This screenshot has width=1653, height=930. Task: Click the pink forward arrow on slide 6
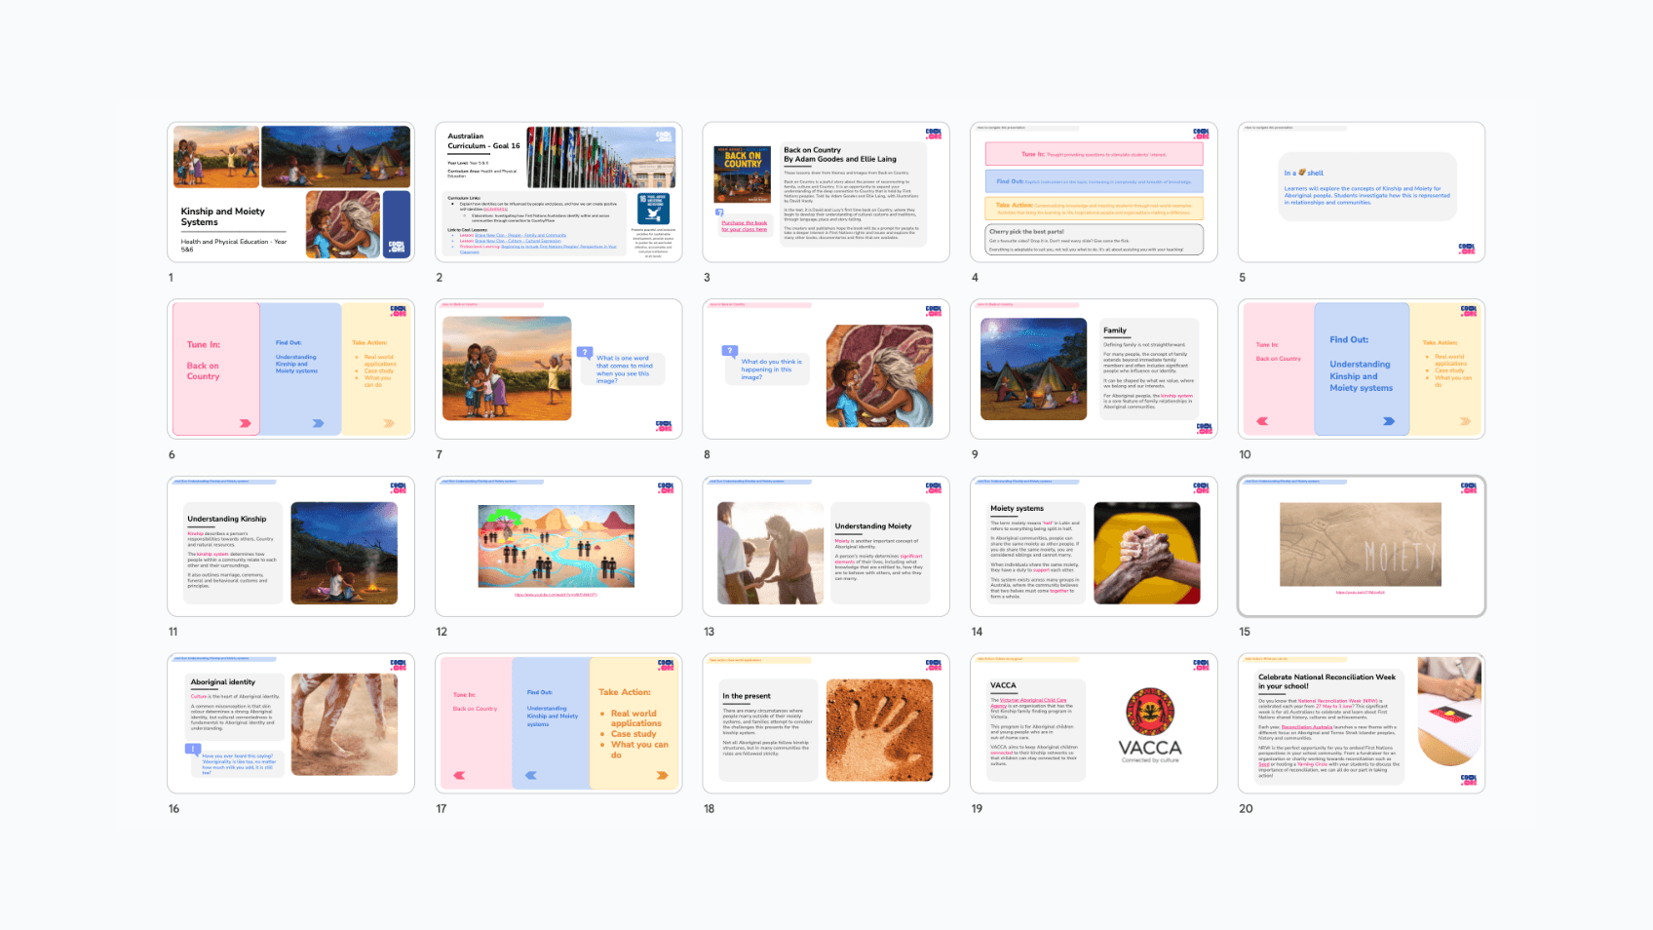pos(245,423)
